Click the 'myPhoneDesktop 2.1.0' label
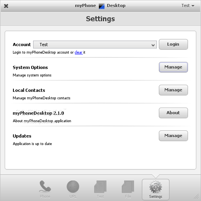This screenshot has width=201, height=201. (x=38, y=113)
